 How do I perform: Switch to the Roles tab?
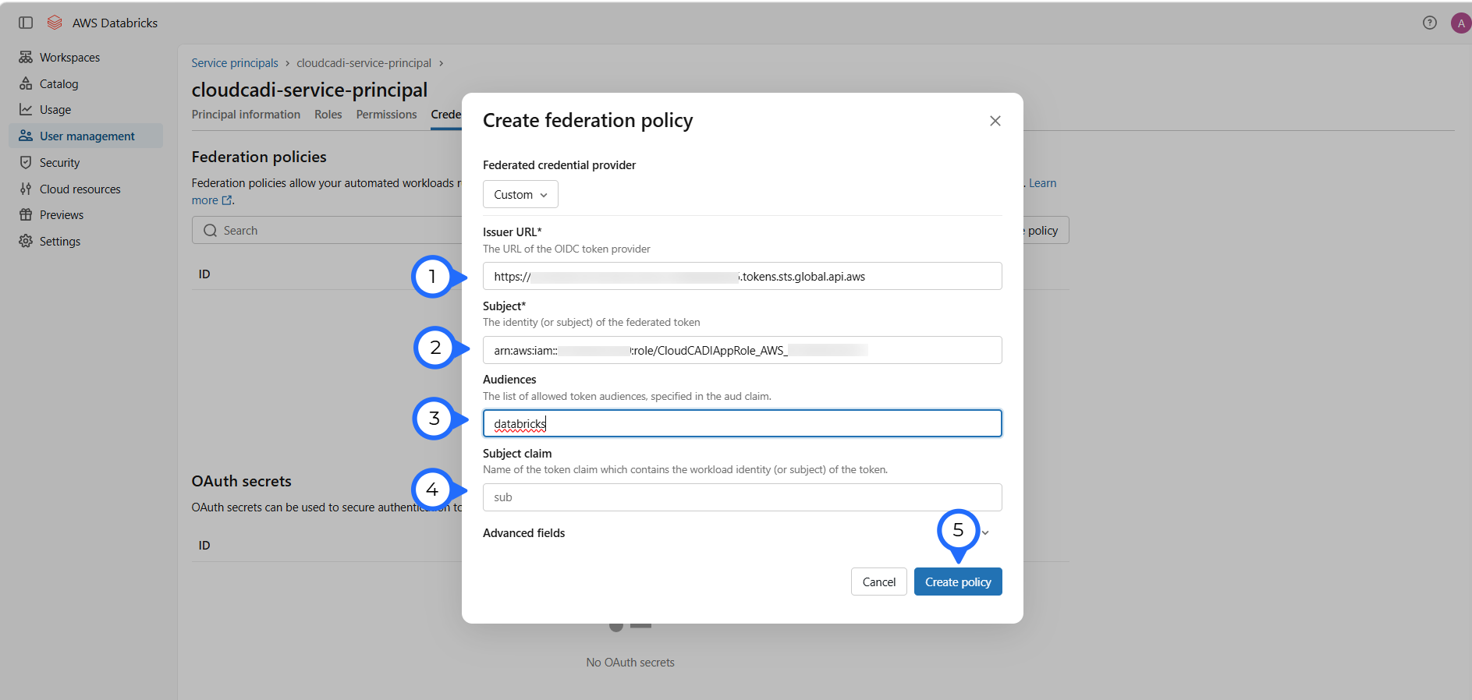pos(328,115)
